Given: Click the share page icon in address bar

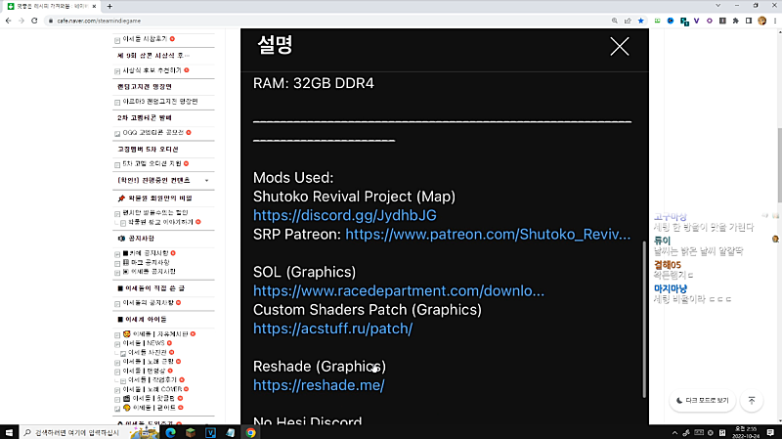Looking at the screenshot, I should (x=628, y=21).
